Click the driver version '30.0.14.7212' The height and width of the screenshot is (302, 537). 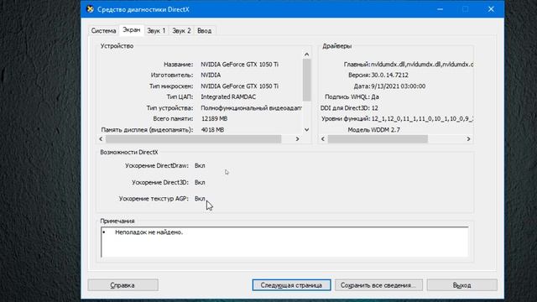(x=389, y=75)
